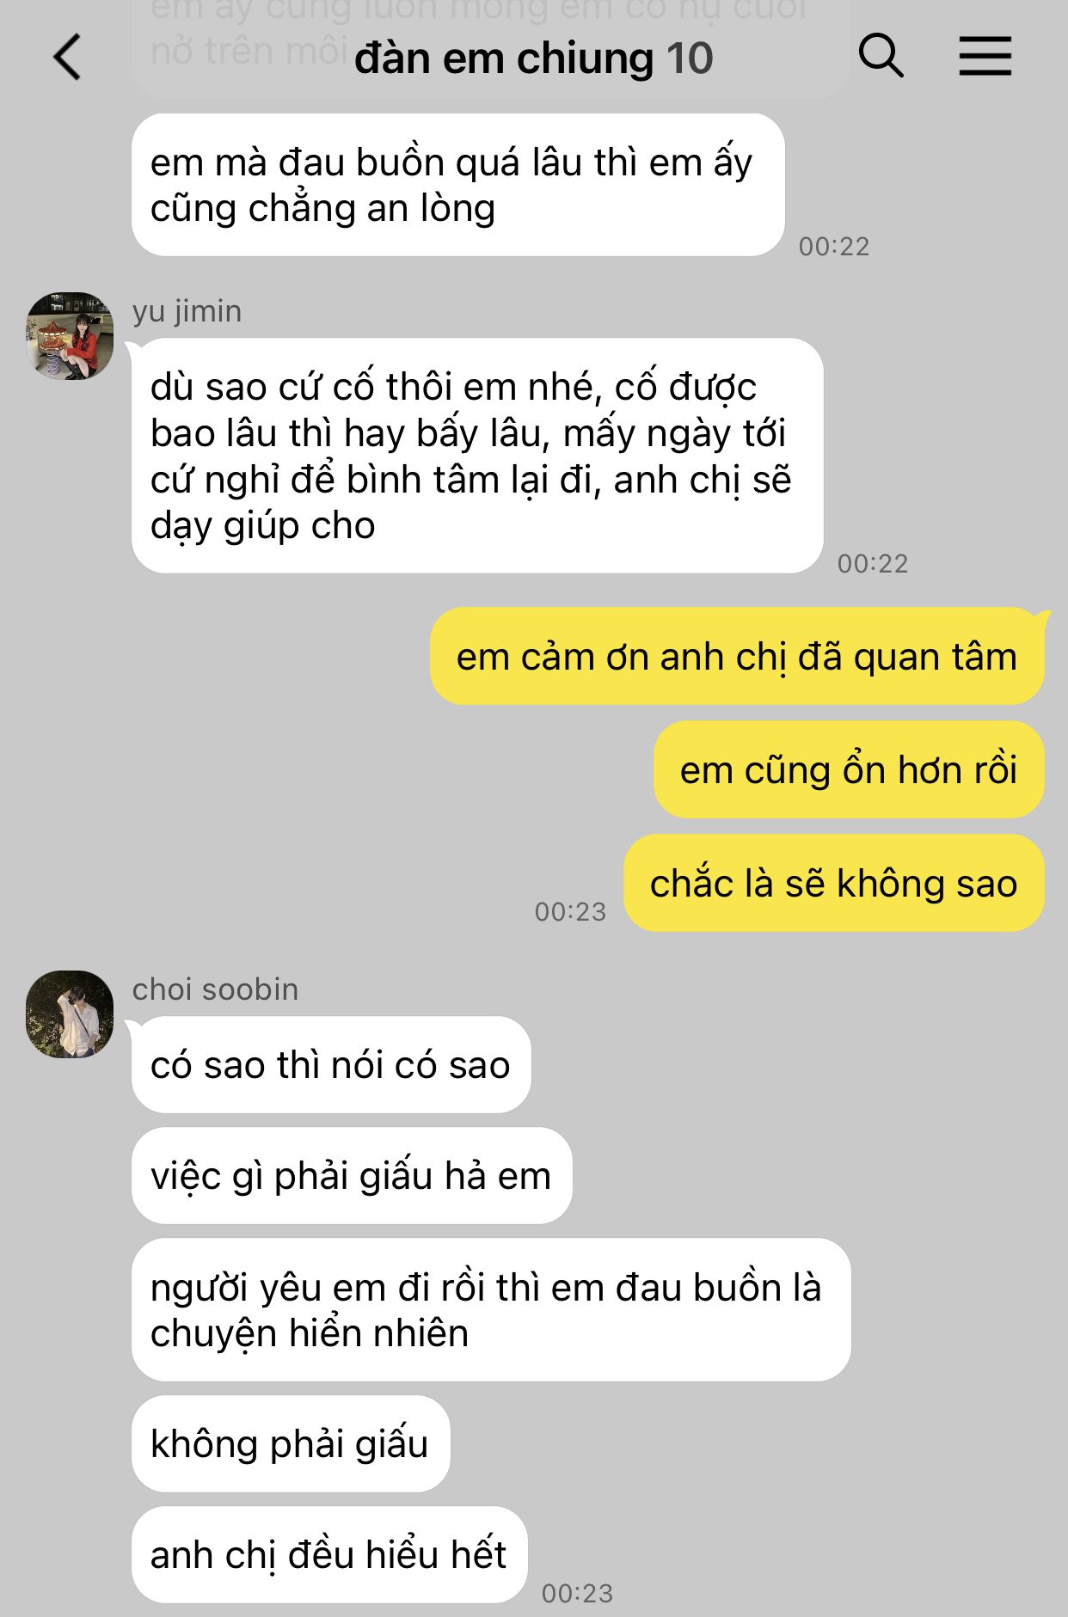Open yu jimin's profile picture
The height and width of the screenshot is (1617, 1068).
pos(70,335)
